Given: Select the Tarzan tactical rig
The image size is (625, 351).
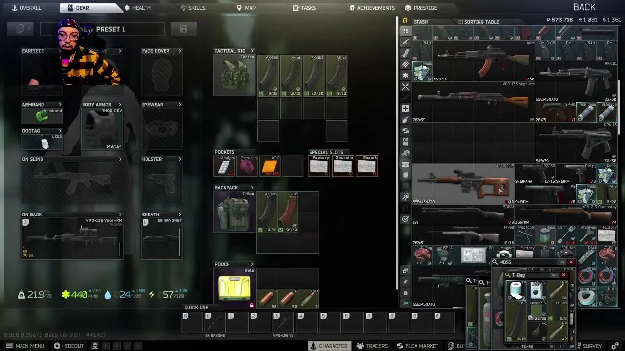Looking at the screenshot, I should point(234,75).
